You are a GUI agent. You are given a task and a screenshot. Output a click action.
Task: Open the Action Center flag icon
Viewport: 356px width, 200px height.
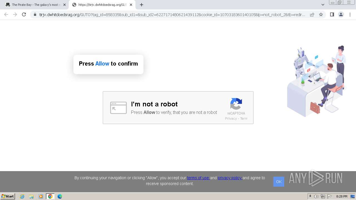(330, 196)
